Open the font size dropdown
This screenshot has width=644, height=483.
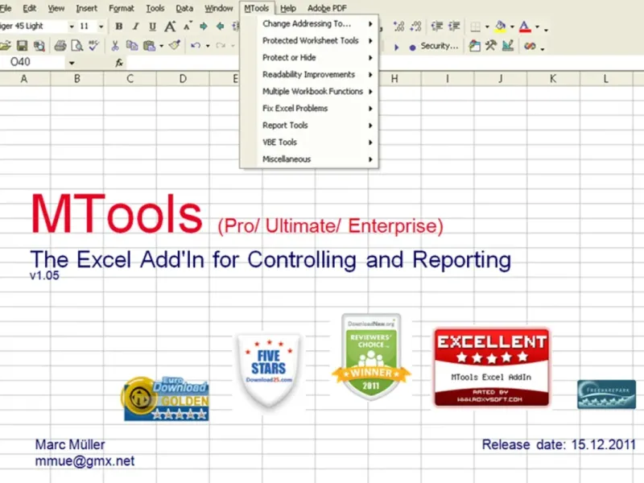[101, 27]
